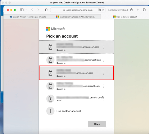Screen dimensions: 149x134
Task: Open the privacy shield icon
Action: coord(46,10)
